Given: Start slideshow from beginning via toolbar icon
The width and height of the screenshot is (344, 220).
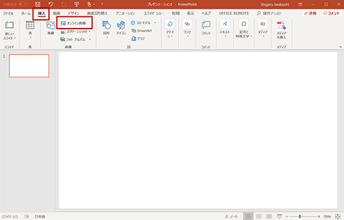Looking at the screenshot, I should point(76,4).
